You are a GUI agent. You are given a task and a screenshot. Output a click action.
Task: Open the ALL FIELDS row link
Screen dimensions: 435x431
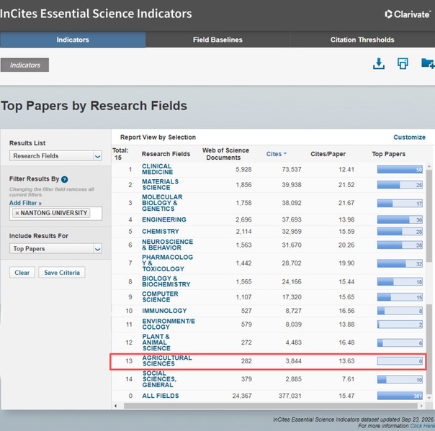161,396
